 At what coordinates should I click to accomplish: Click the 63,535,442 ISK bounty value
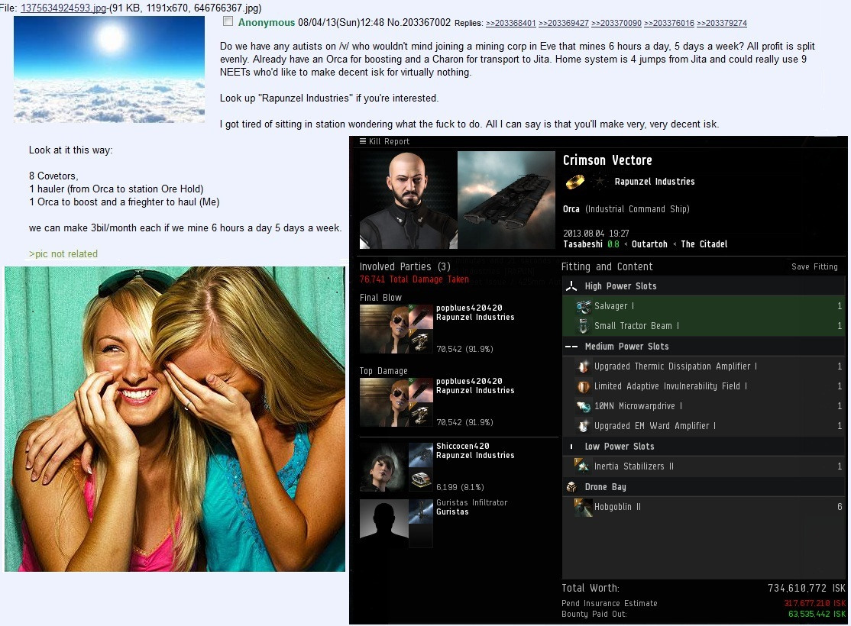817,614
